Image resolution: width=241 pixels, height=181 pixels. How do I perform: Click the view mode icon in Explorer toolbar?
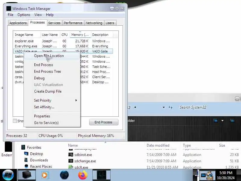coord(216,120)
